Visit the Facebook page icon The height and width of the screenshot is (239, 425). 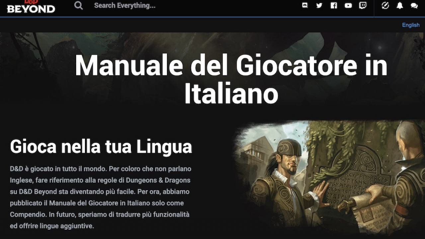coord(334,5)
